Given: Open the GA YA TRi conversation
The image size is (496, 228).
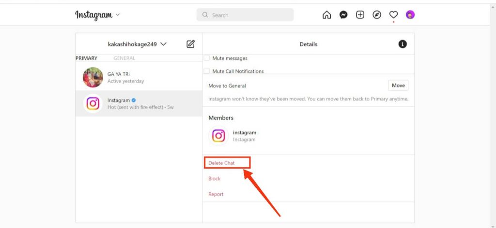Looking at the screenshot, I should pos(139,77).
